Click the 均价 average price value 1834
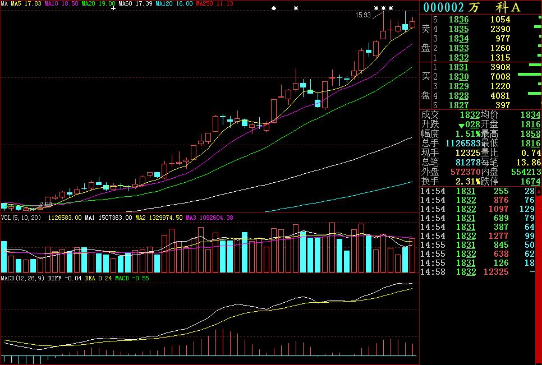The width and height of the screenshot is (542, 365). (530, 115)
